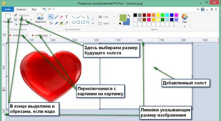
Task: Click the Redo arrow
Action: pos(49,9)
